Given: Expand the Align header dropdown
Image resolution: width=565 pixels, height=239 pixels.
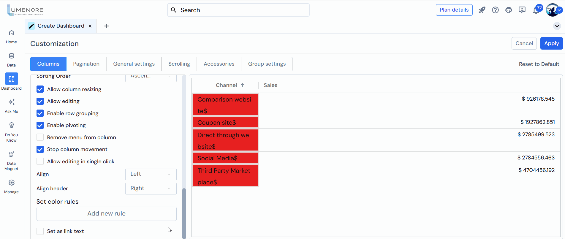Looking at the screenshot, I should (x=151, y=189).
